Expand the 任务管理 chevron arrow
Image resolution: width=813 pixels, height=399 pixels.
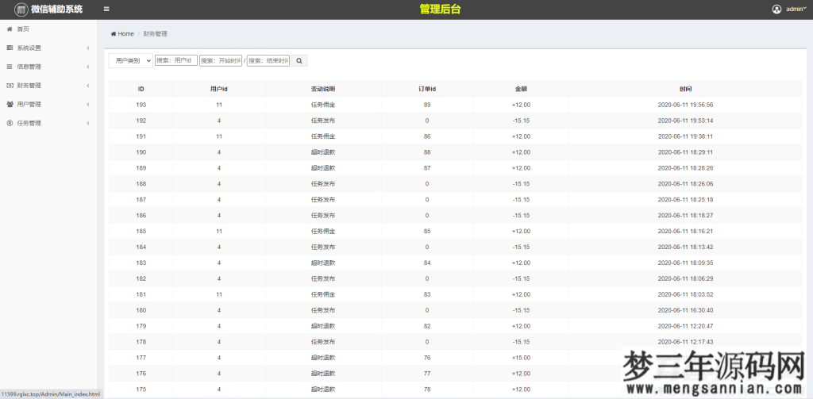click(x=87, y=123)
